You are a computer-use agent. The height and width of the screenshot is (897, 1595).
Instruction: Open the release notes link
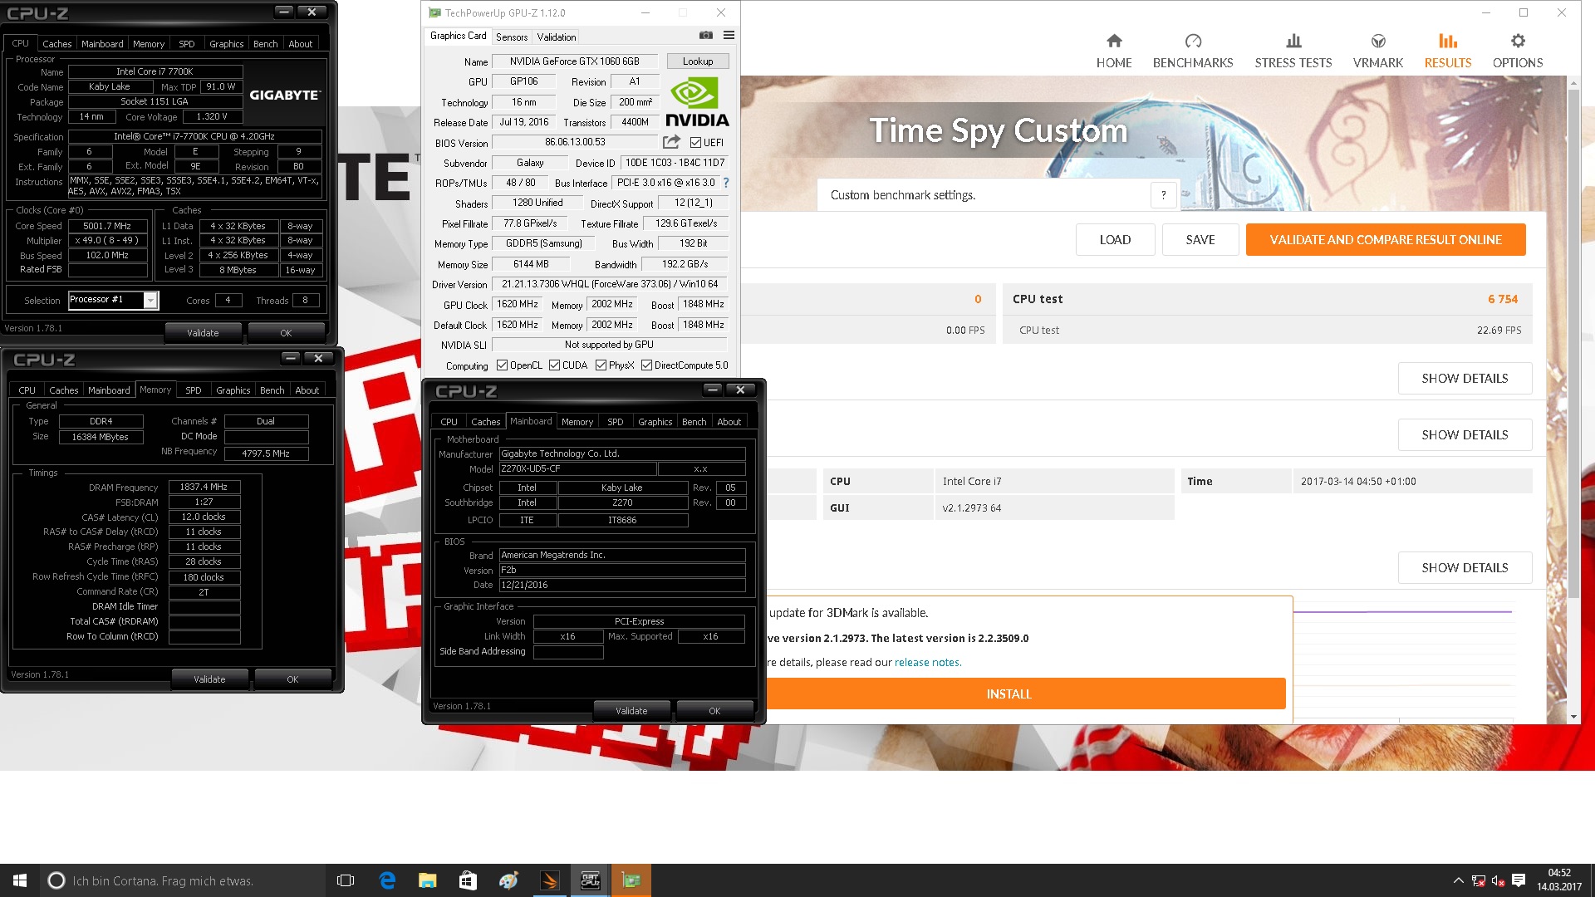(x=927, y=663)
